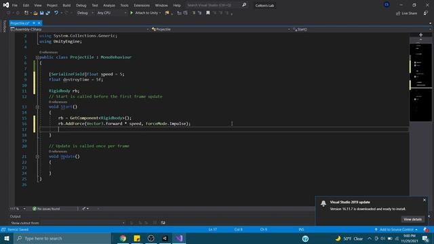Screen dimensions: 434x244
Task: Click View details in update notification
Action: tap(412, 219)
